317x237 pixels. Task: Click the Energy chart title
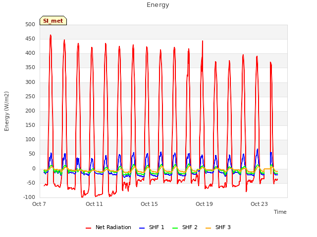[x=158, y=5]
